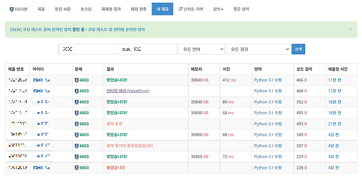Click the tier badge icon in the 출력 형식이 잘못되었습니다 row
The height and width of the screenshot is (177, 362).
[x=77, y=146]
